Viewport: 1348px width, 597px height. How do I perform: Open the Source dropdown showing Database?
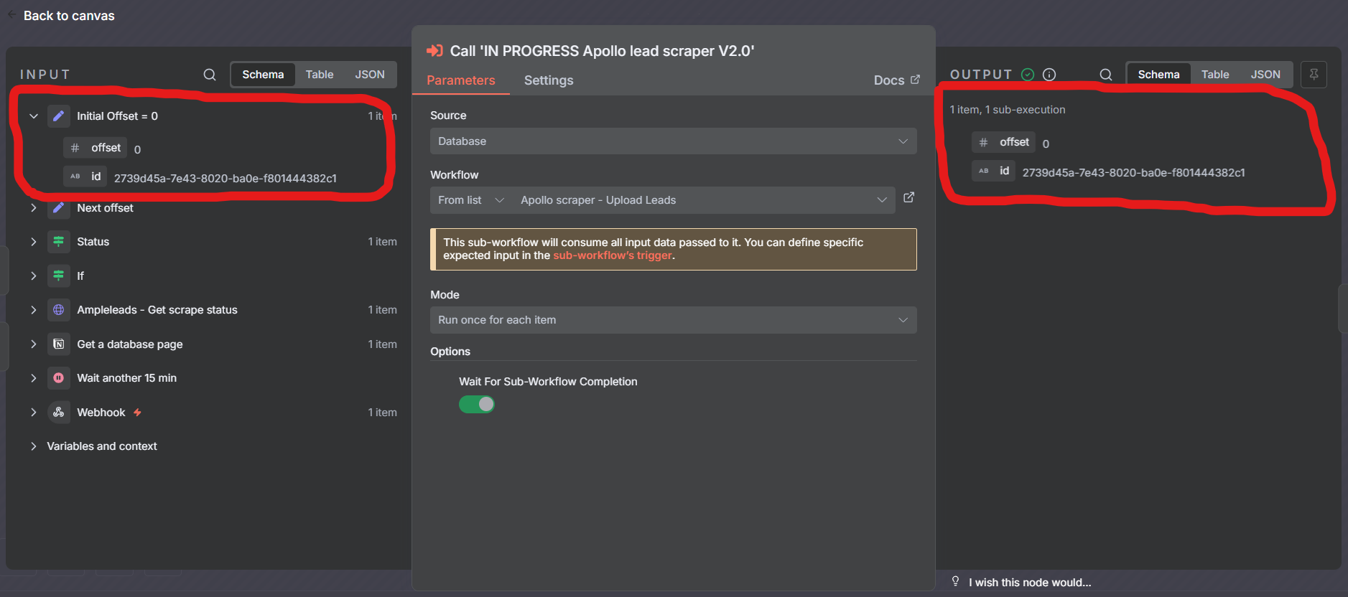673,141
